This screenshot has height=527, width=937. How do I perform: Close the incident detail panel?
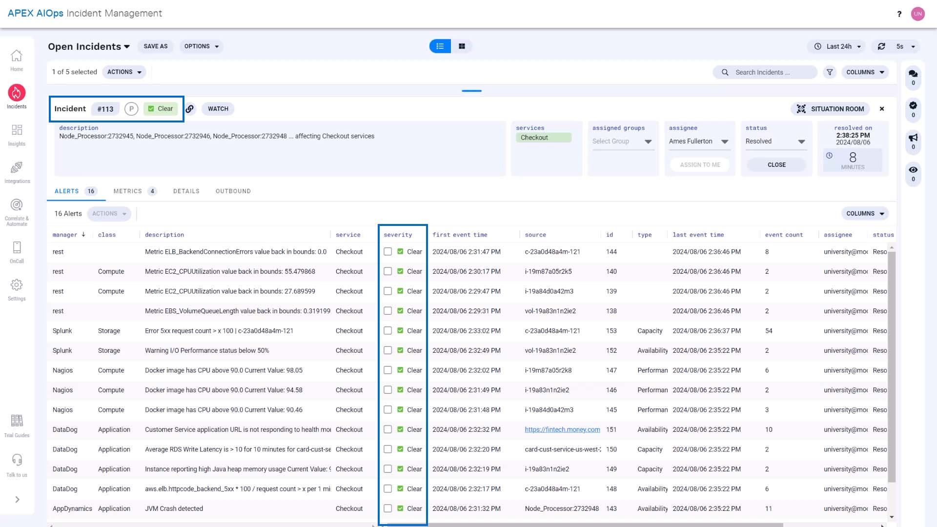tap(882, 109)
